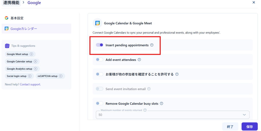Open Maximum number of events returned dropdown
Screen dimensions: 261x131
(x=173, y=115)
